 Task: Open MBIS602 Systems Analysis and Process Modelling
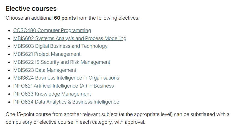pos(70,38)
